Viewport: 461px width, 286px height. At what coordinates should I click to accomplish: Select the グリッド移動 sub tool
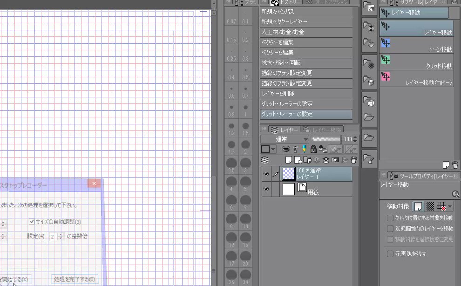[x=416, y=62]
